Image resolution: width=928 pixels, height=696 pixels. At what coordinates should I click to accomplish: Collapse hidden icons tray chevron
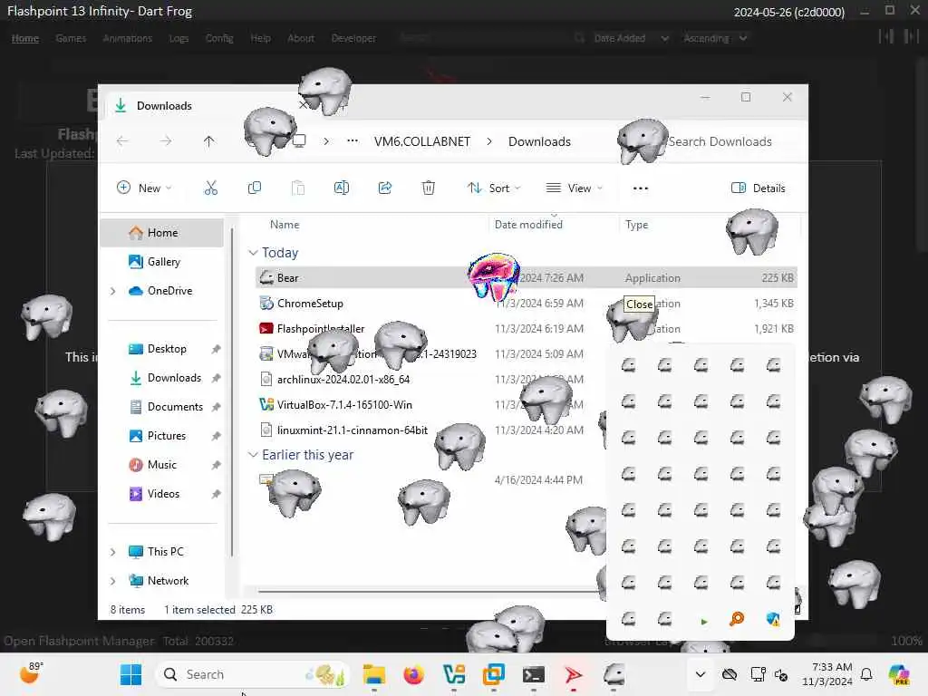[x=701, y=674]
